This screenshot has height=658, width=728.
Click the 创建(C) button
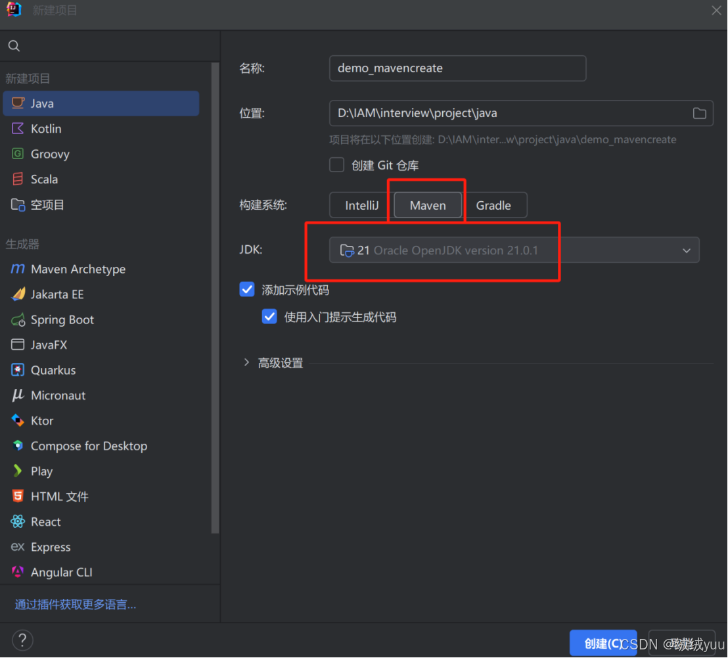tap(603, 643)
